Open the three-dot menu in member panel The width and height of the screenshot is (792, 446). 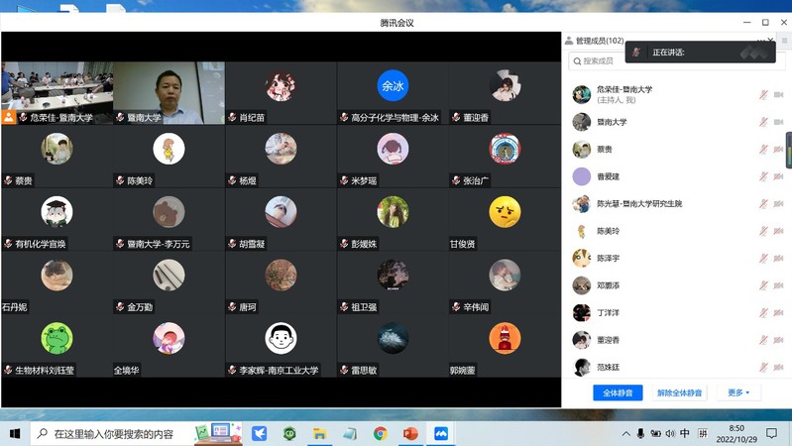[762, 41]
